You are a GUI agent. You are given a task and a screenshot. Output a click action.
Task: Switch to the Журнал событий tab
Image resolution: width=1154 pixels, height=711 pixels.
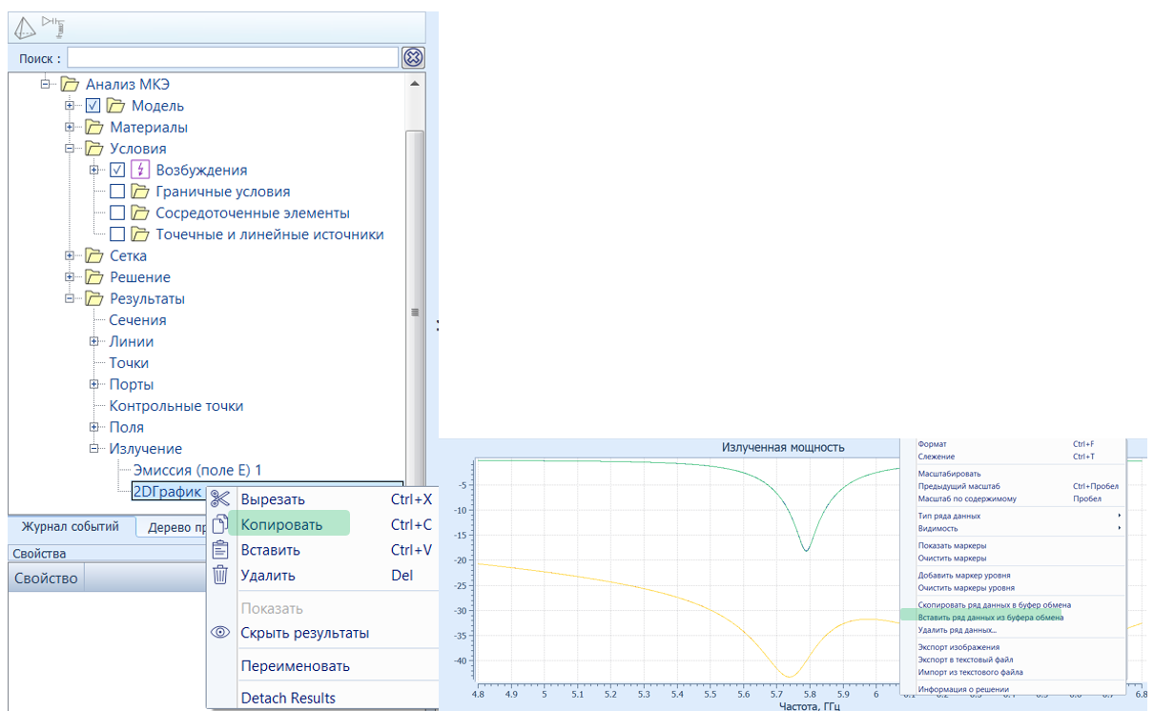(x=71, y=526)
